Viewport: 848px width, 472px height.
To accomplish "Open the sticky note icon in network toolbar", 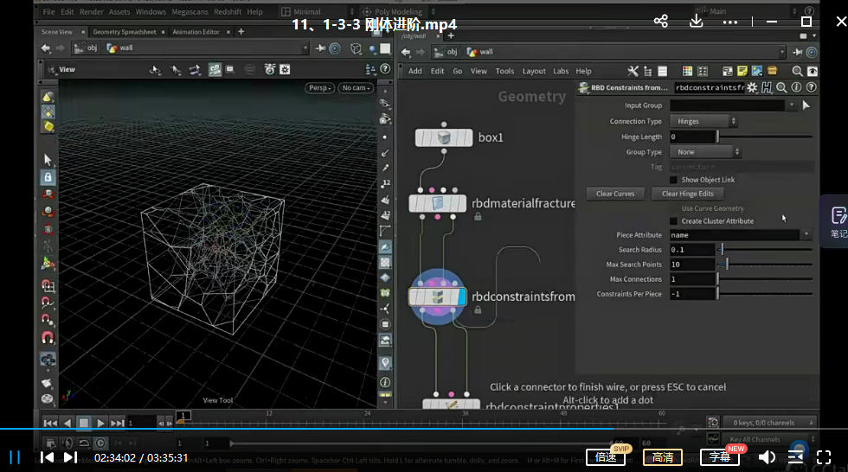I will tap(742, 71).
